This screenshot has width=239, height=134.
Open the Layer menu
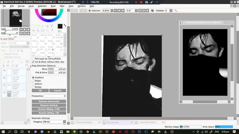point(31,6)
